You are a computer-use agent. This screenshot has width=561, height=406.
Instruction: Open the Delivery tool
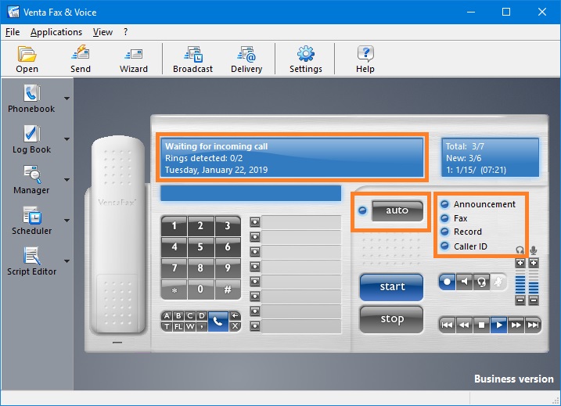click(246, 59)
